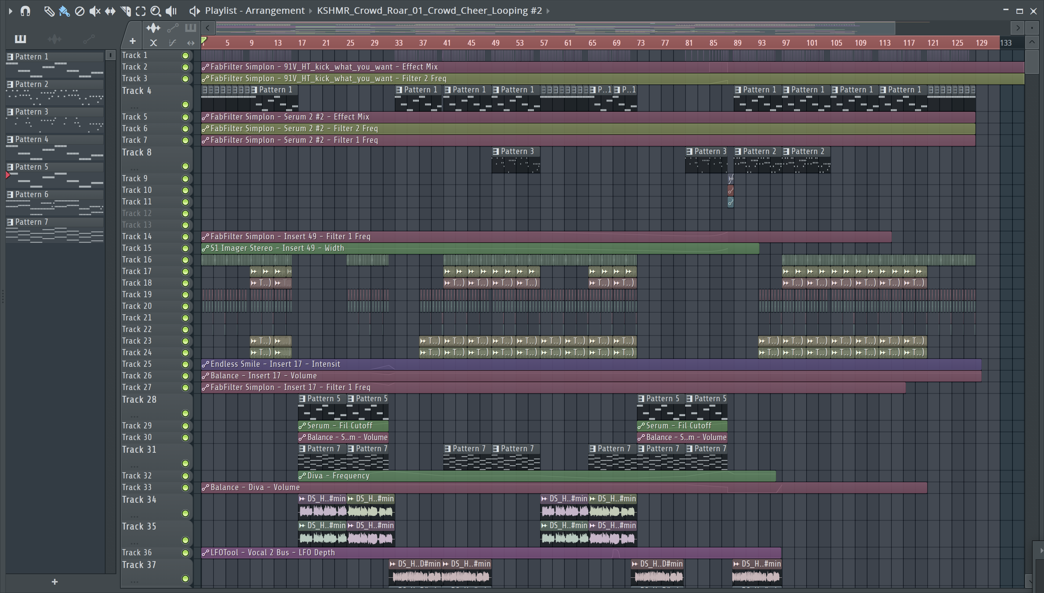The image size is (1044, 593).
Task: Open the Track 4 options dots
Action: (x=134, y=108)
